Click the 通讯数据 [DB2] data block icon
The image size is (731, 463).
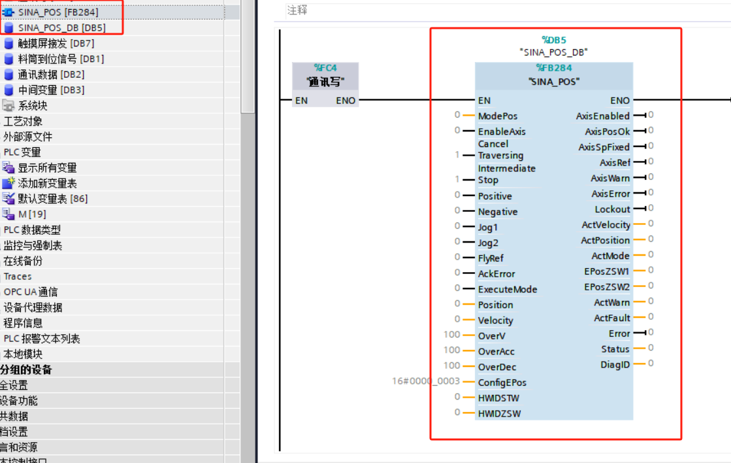[8, 74]
